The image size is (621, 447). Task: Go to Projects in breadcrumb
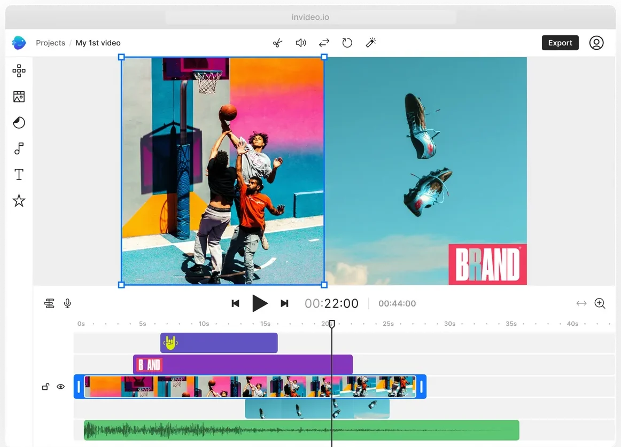(50, 43)
